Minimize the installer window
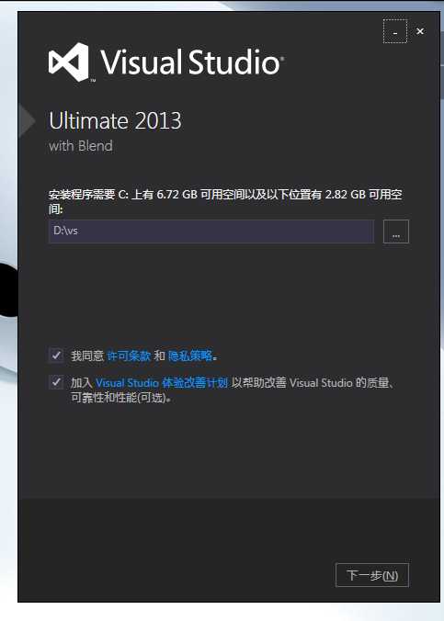This screenshot has height=621, width=444. [395, 31]
